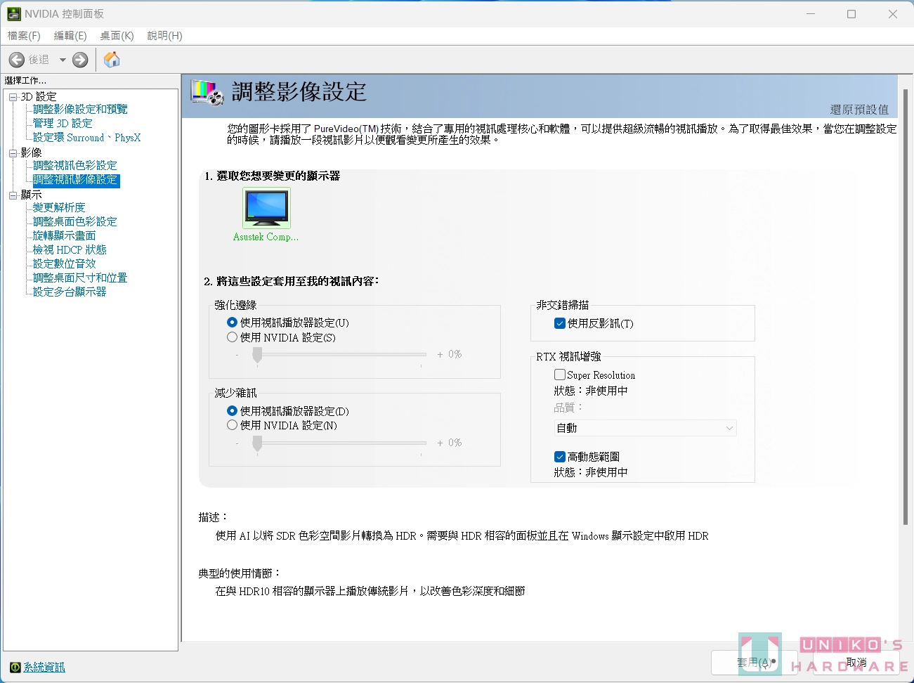Select 使用視訊播放器設定(U) for edge enhancement
Image resolution: width=914 pixels, height=683 pixels.
(232, 323)
